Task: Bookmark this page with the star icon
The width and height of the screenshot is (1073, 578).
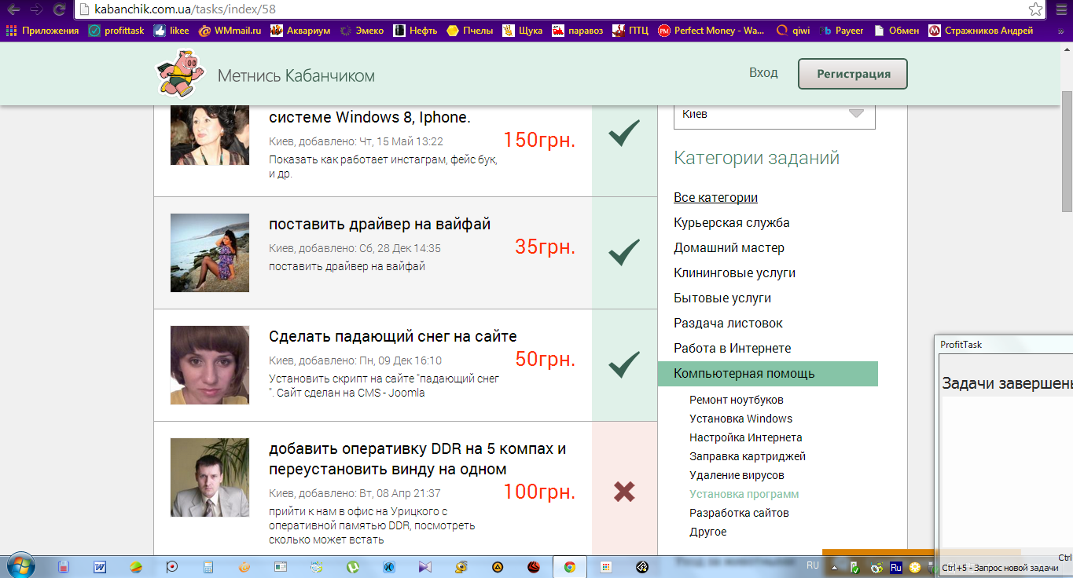Action: coord(1036,9)
